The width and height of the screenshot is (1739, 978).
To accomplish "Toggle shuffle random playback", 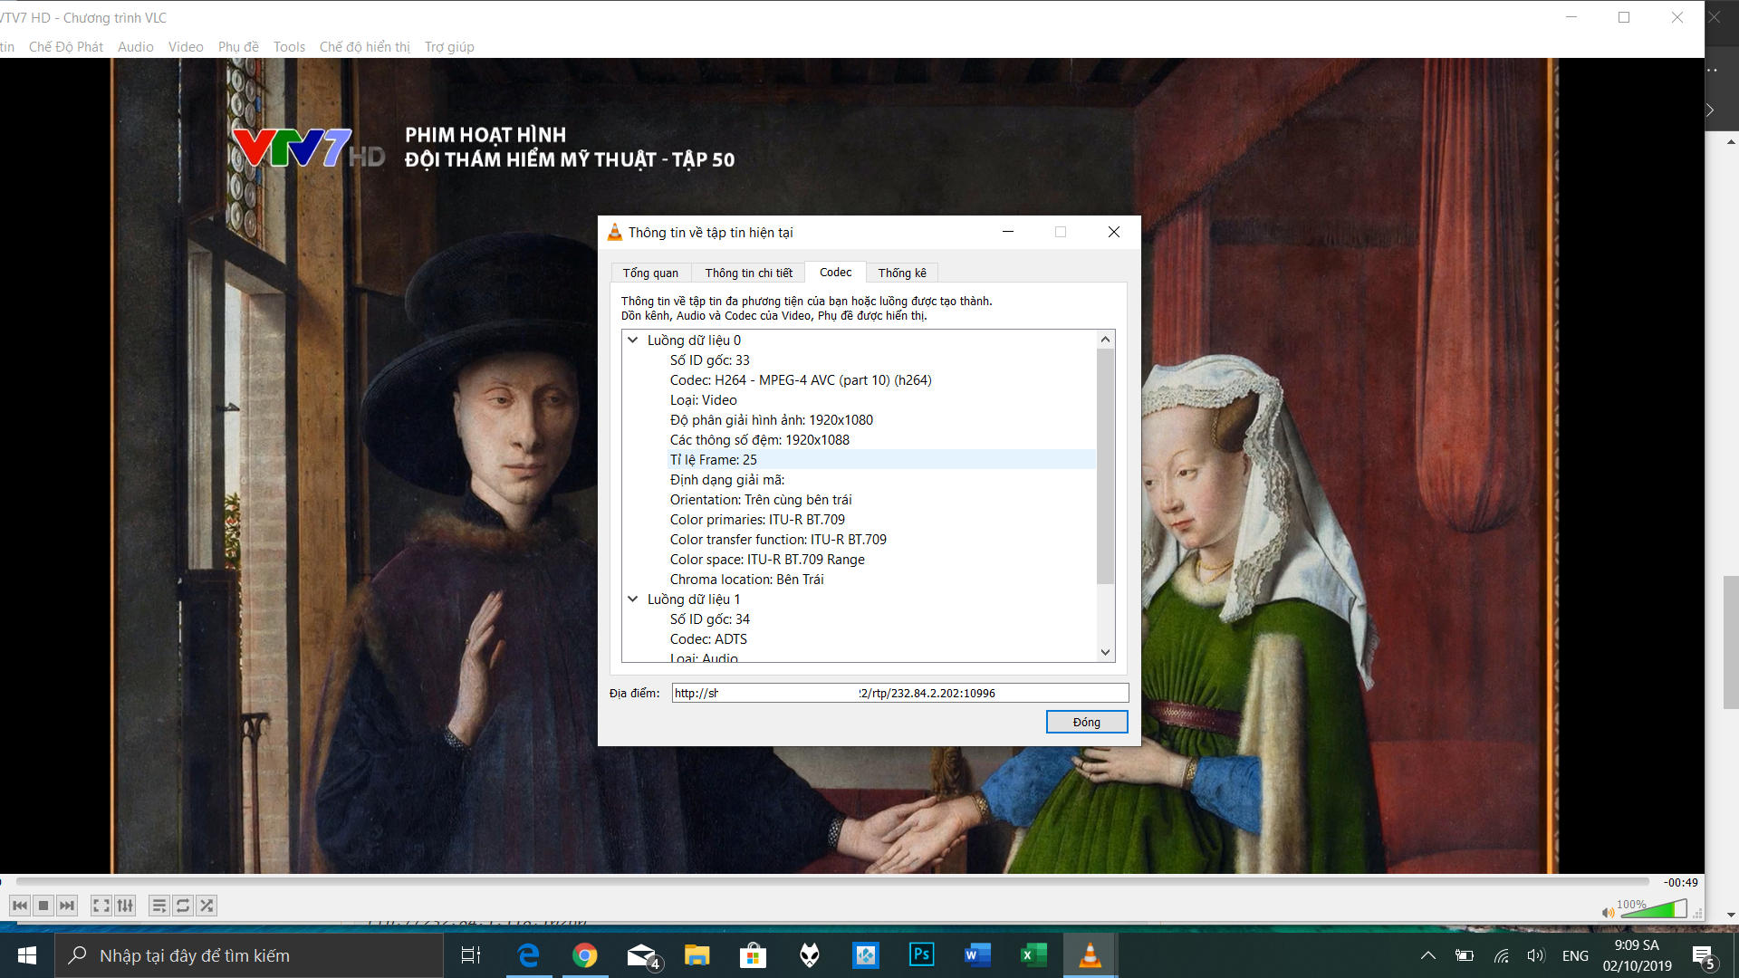I will [x=207, y=906].
